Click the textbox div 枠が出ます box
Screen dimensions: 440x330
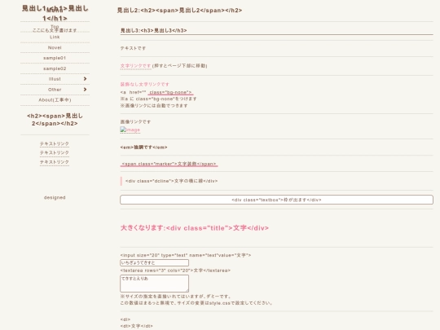coord(277,200)
